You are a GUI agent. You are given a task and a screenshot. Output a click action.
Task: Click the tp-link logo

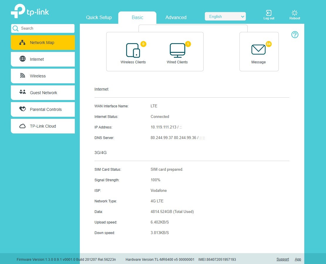click(x=30, y=11)
